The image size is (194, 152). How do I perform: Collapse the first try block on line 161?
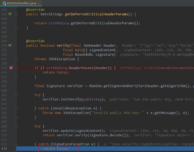click(17, 95)
